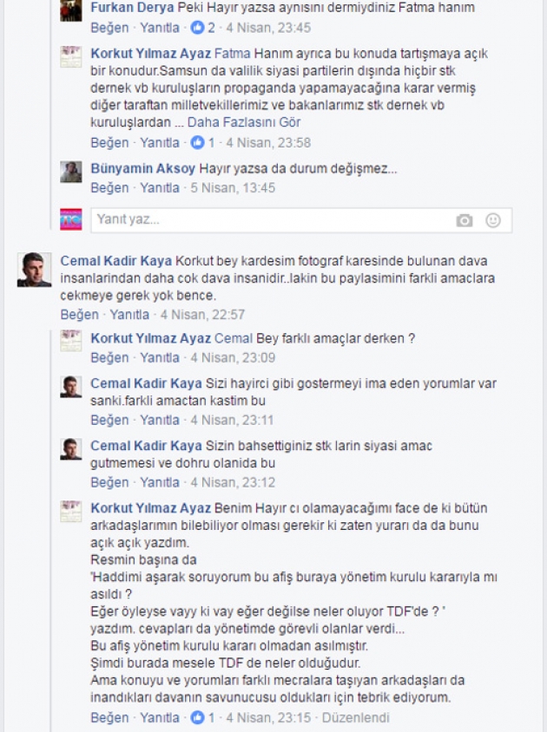Reply to Cemal Kadir Kaya's 22:57 comment
Image resolution: width=547 pixels, height=732 pixels.
point(129,315)
